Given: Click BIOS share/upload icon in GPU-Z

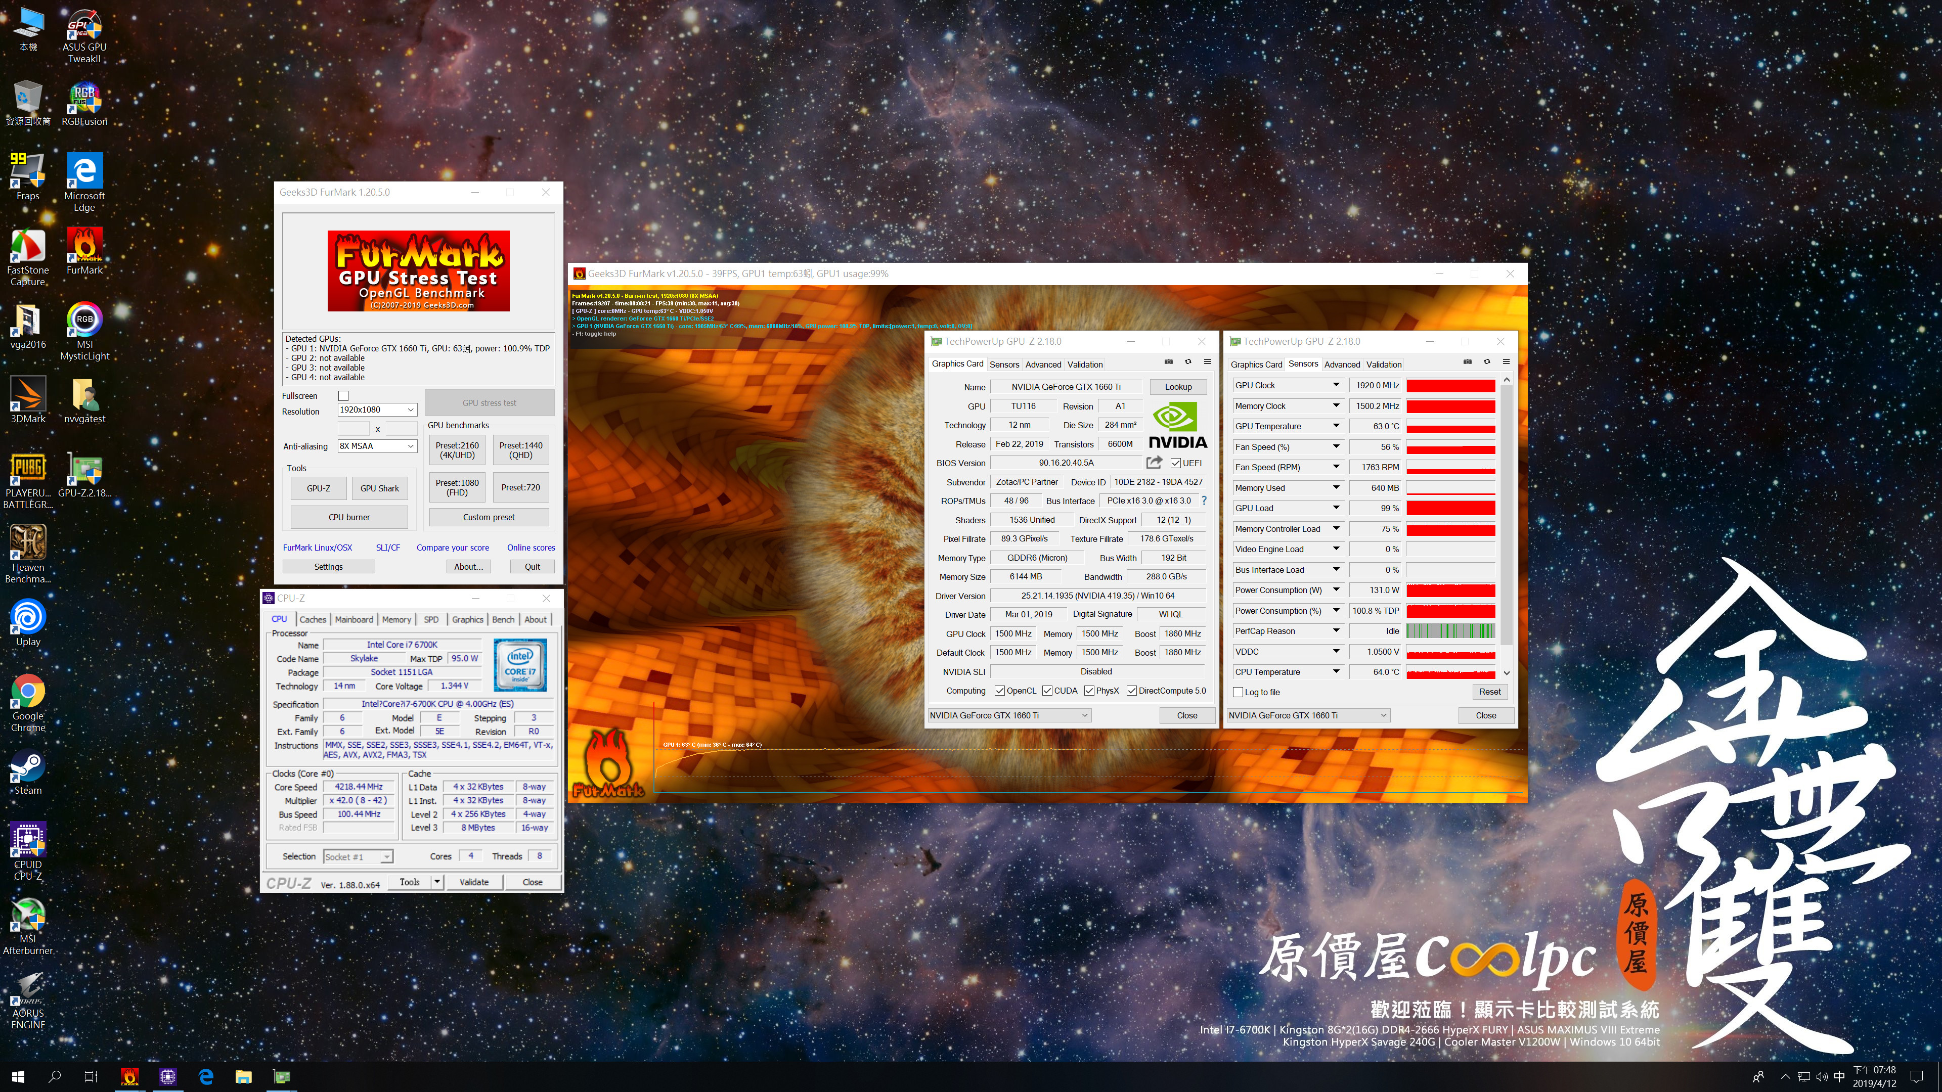Looking at the screenshot, I should point(1154,462).
